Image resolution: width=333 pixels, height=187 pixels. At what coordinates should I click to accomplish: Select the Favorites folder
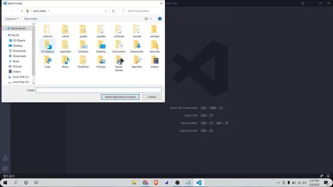[155, 46]
